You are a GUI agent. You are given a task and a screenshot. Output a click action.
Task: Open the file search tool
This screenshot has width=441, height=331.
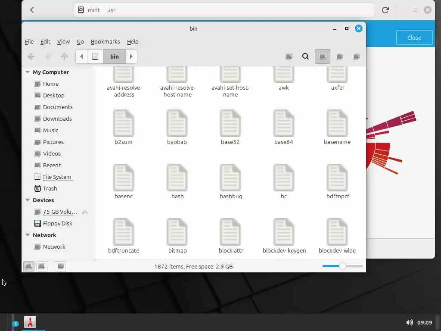pos(305,56)
